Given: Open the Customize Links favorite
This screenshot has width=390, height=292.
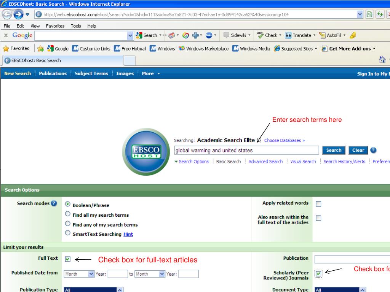Looking at the screenshot, I should [91, 48].
